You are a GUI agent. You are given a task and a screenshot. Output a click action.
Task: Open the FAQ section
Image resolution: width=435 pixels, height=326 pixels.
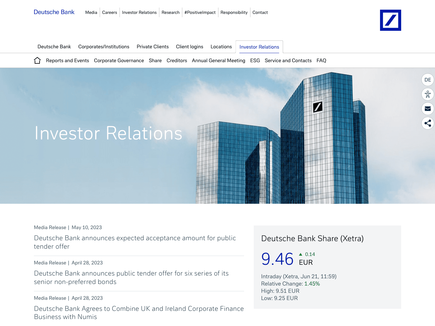point(321,60)
